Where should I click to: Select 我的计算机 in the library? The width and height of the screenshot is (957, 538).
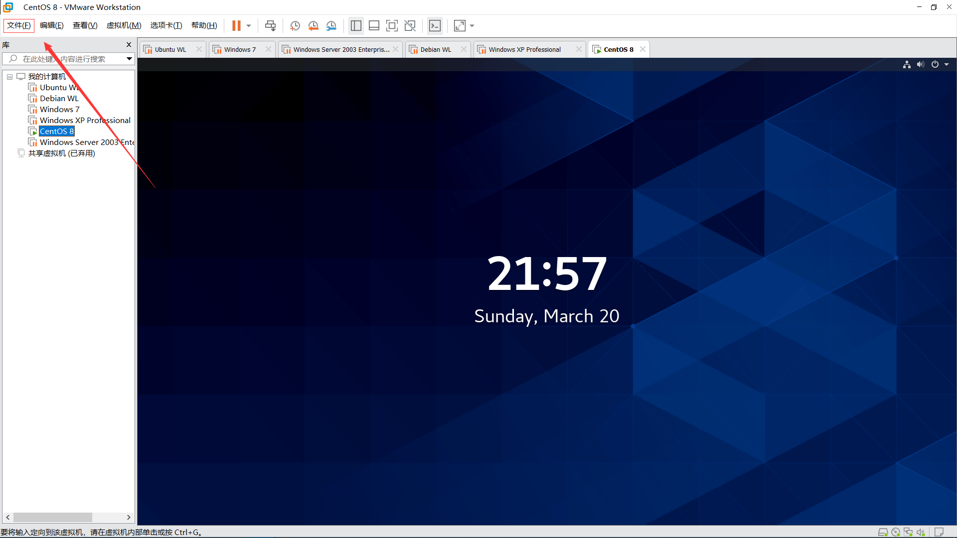pos(47,76)
